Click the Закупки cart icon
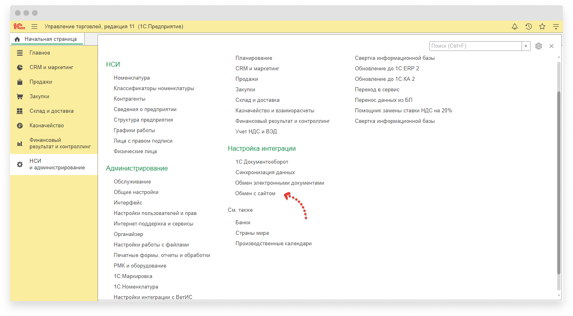This screenshot has height=316, width=573. click(20, 97)
